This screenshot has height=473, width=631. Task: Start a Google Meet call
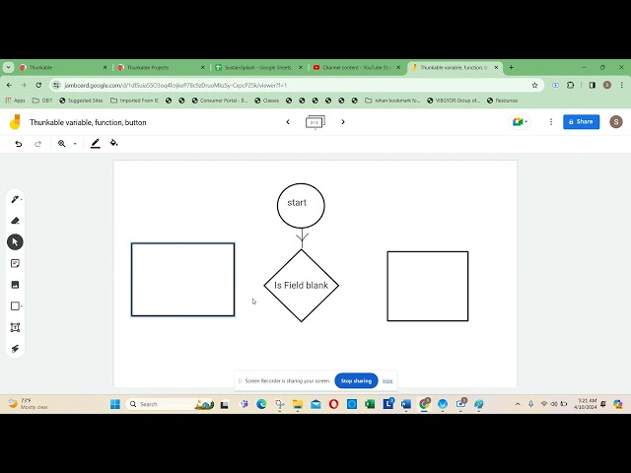coord(520,122)
